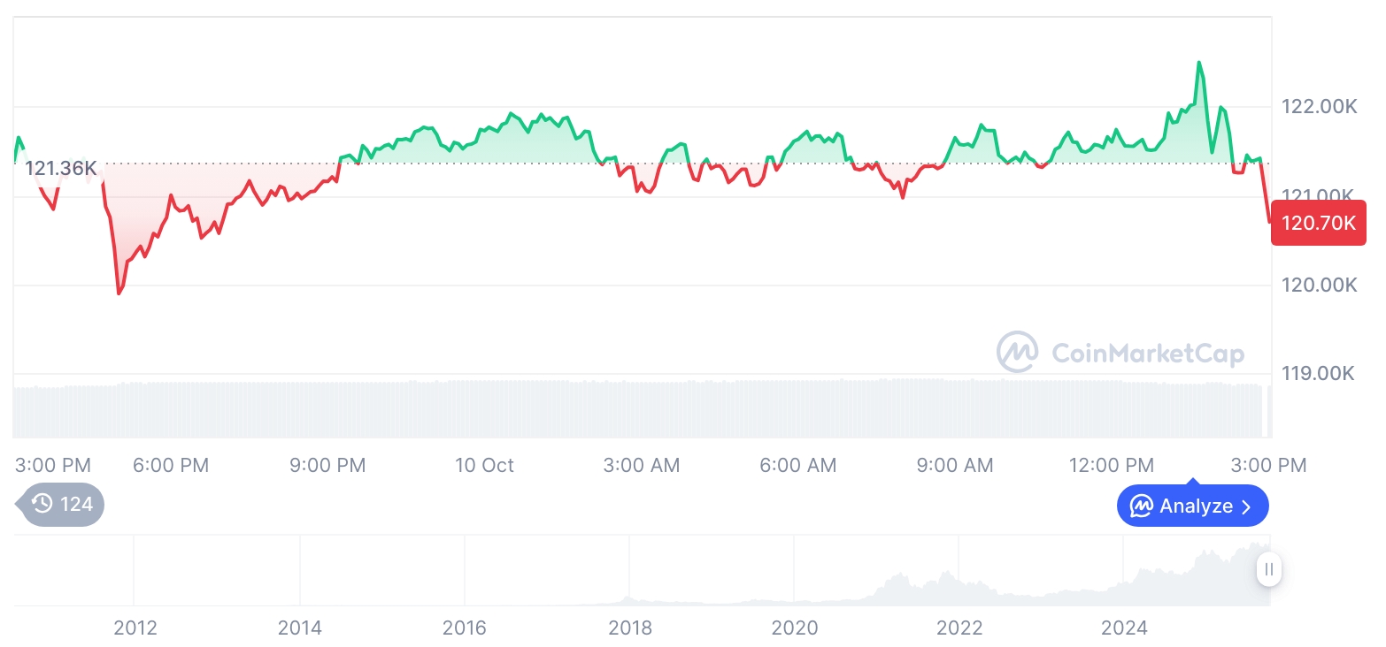Click the chat logo icon in Analyze button
1386x647 pixels.
[1141, 506]
